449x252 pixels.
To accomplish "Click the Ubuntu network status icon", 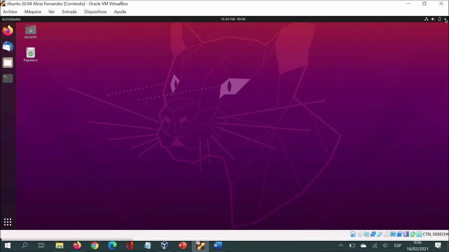I will click(426, 19).
